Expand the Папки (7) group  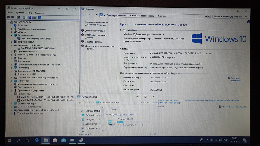[107, 109]
